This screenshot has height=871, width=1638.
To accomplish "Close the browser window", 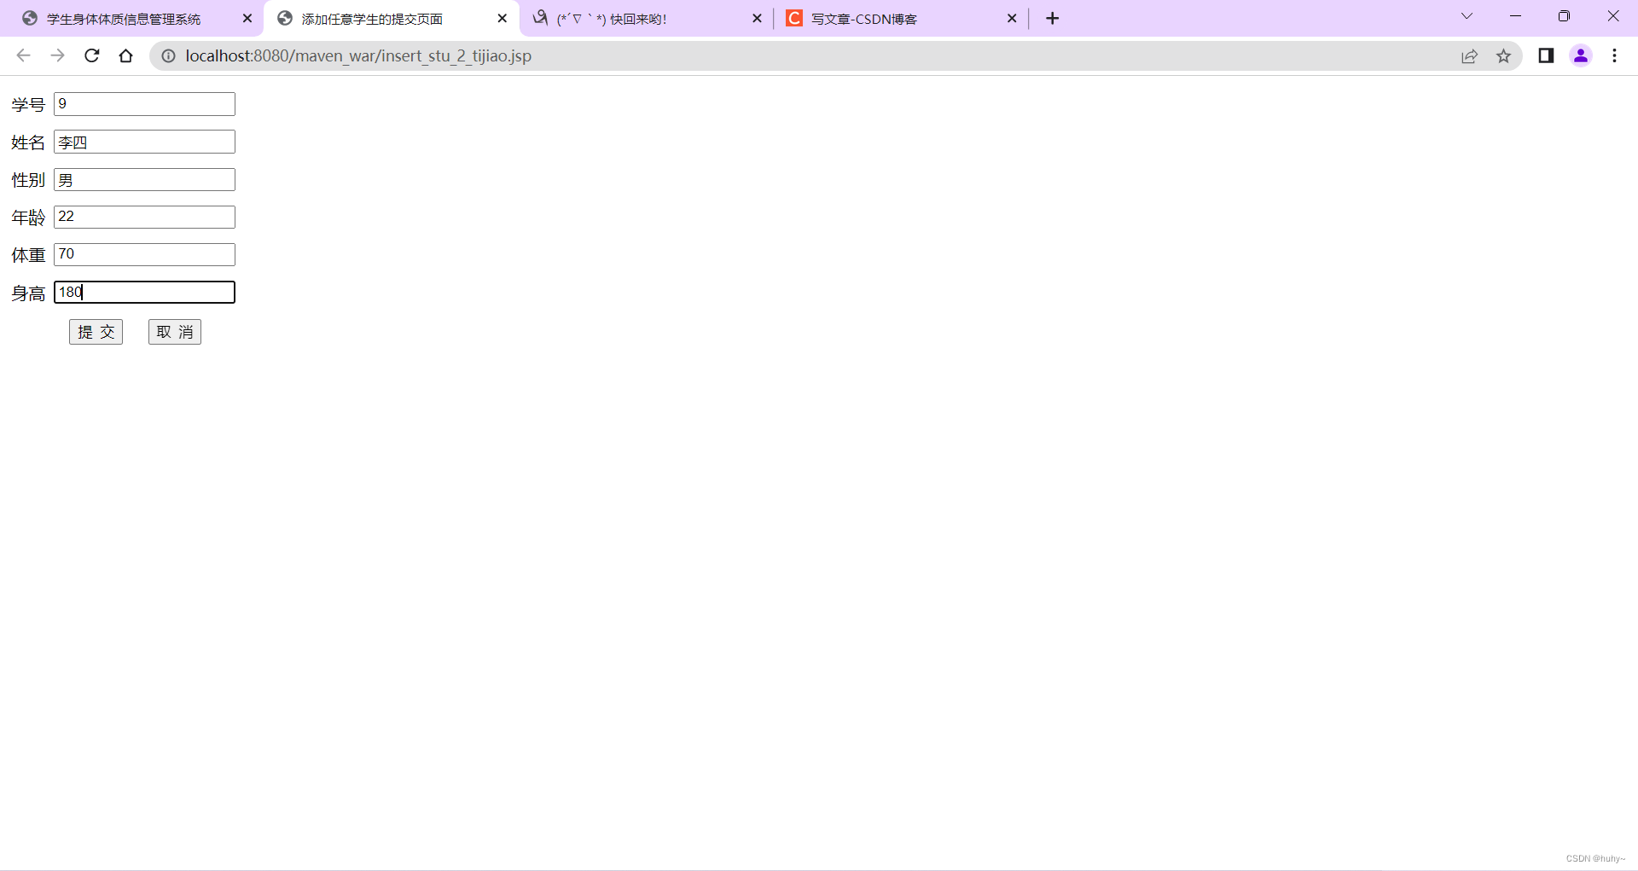I will pos(1613,16).
